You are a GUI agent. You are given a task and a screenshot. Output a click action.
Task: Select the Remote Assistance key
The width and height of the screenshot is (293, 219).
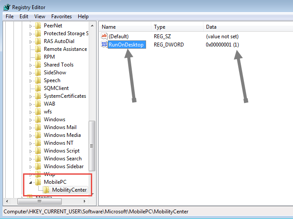coord(65,49)
